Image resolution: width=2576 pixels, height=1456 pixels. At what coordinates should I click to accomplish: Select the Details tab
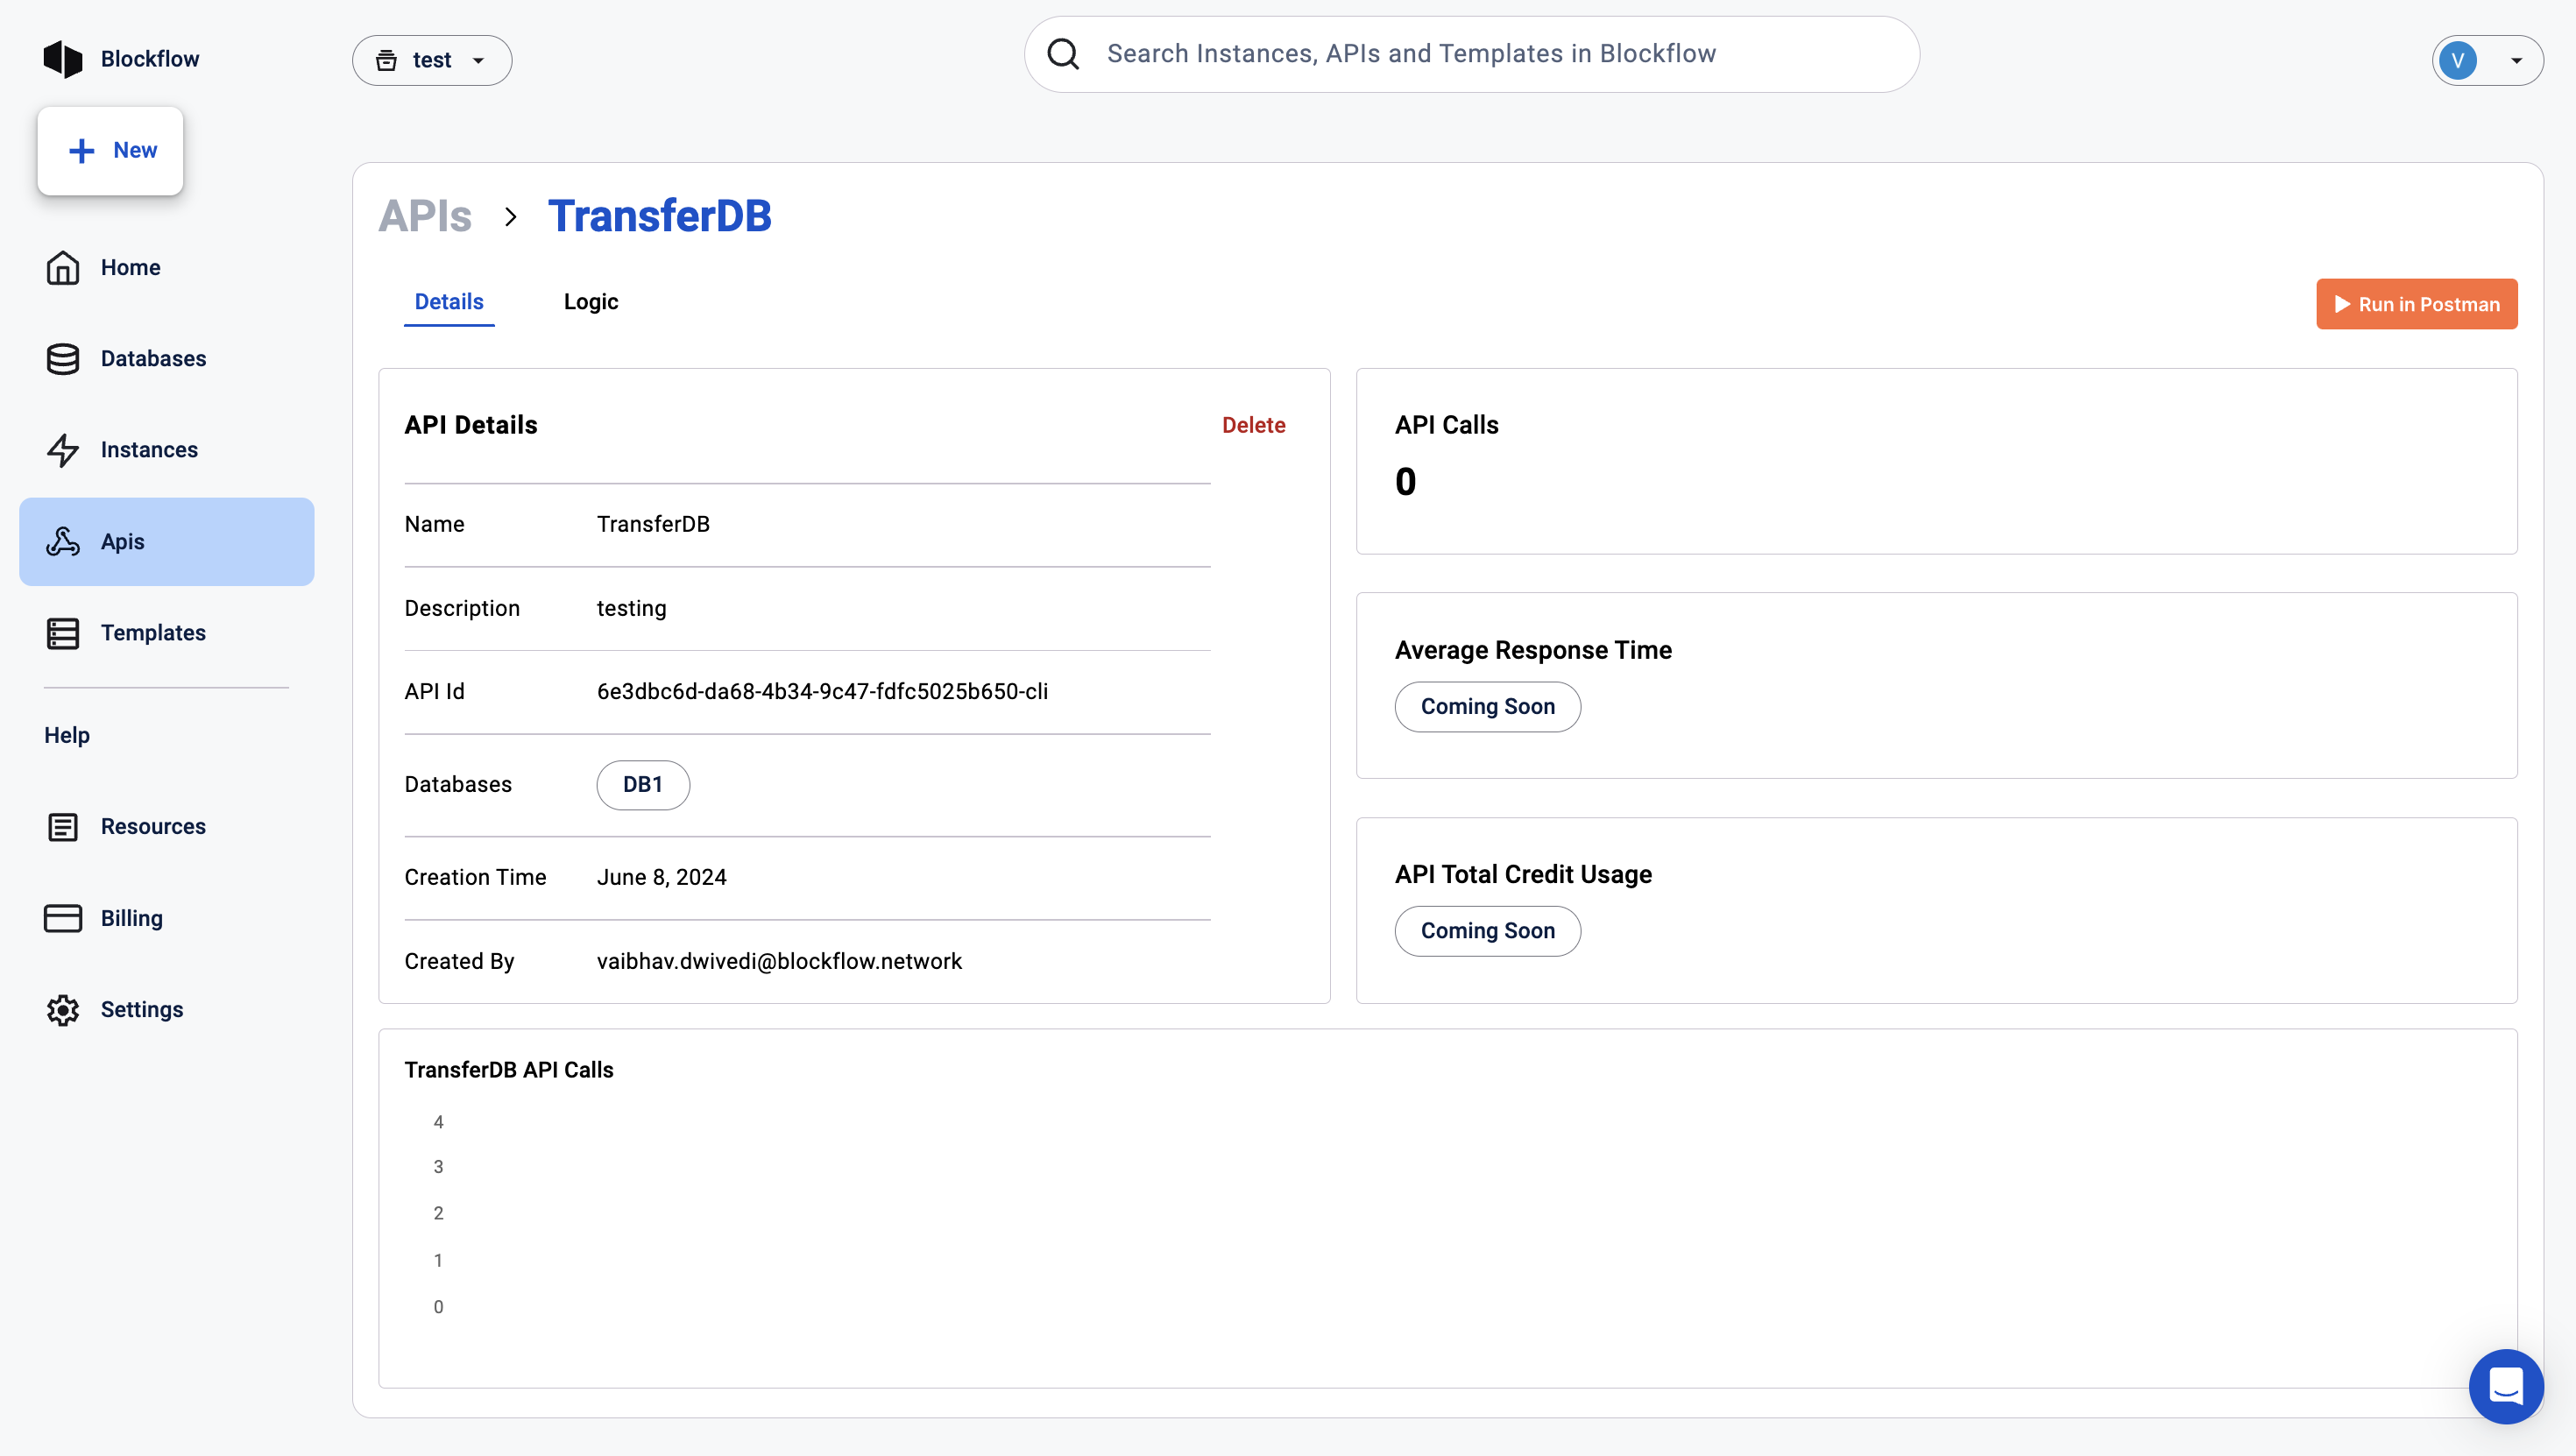click(448, 302)
